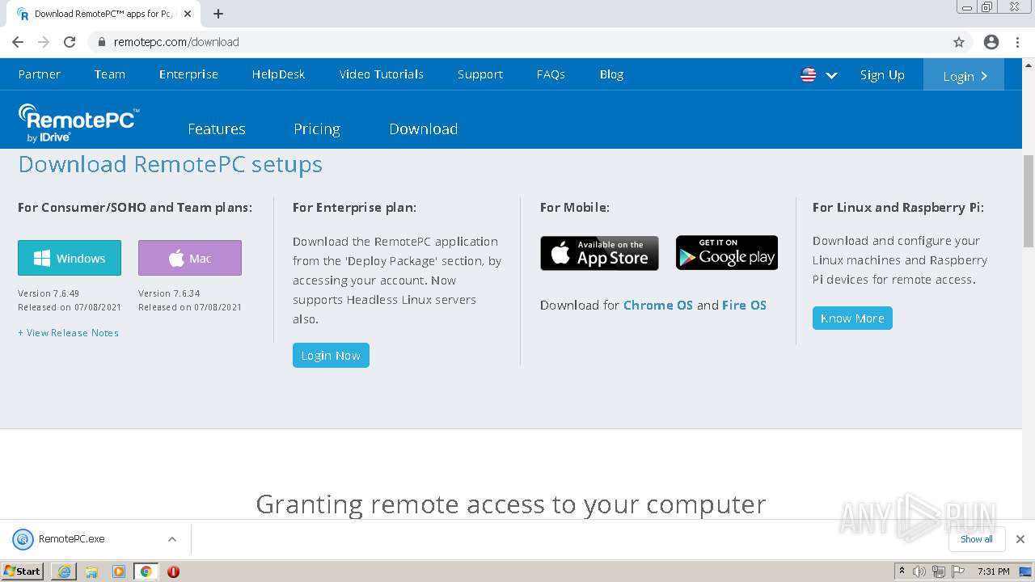1035x582 pixels.
Task: Click the address bar URL
Action: tap(176, 42)
